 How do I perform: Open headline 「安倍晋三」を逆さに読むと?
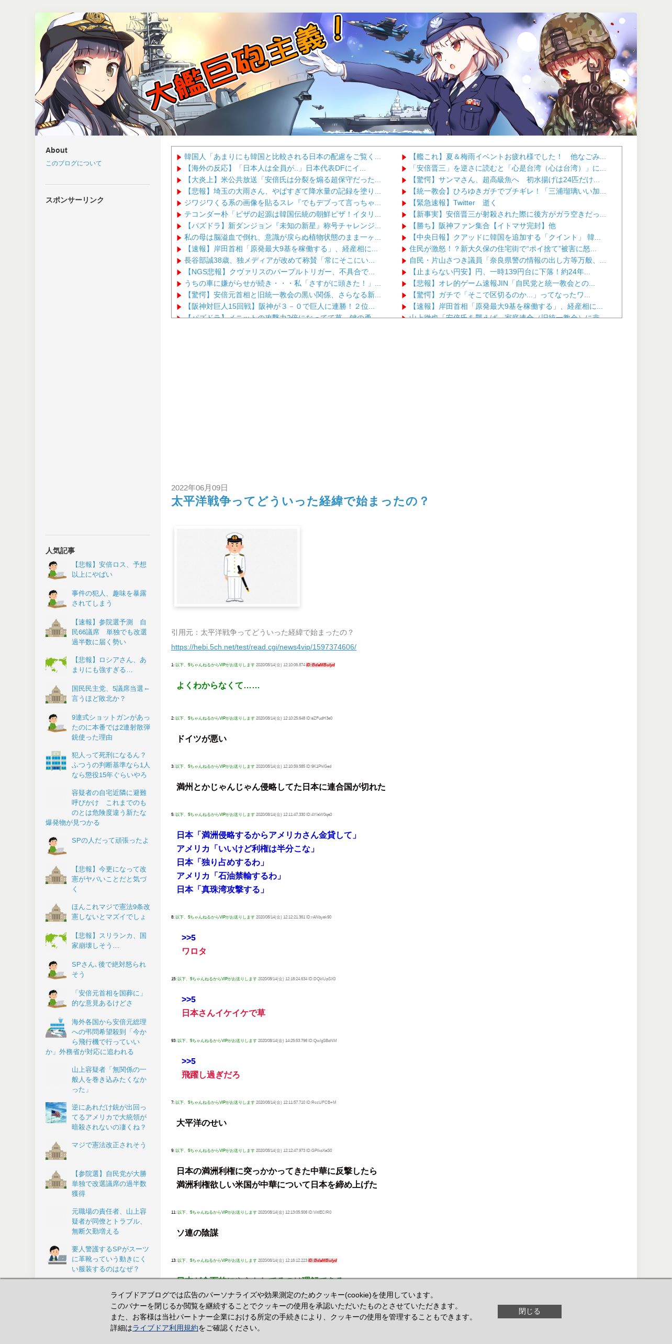(x=507, y=169)
